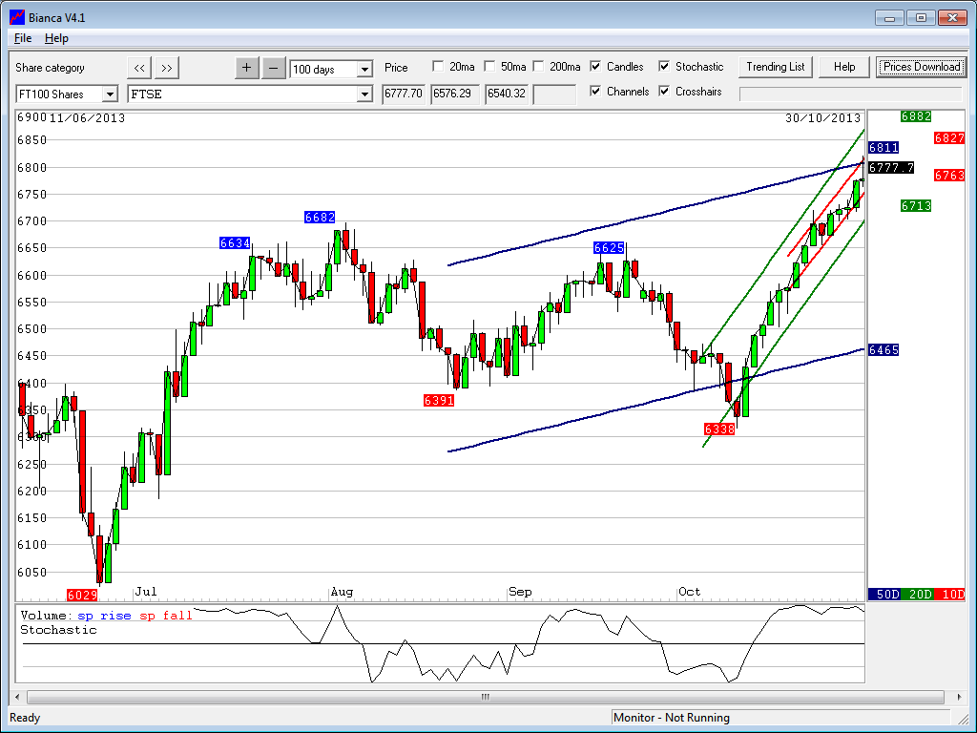Screen dimensions: 977x733
Task: Click the horizontal scrollbar thumb below the chart
Action: click(486, 698)
